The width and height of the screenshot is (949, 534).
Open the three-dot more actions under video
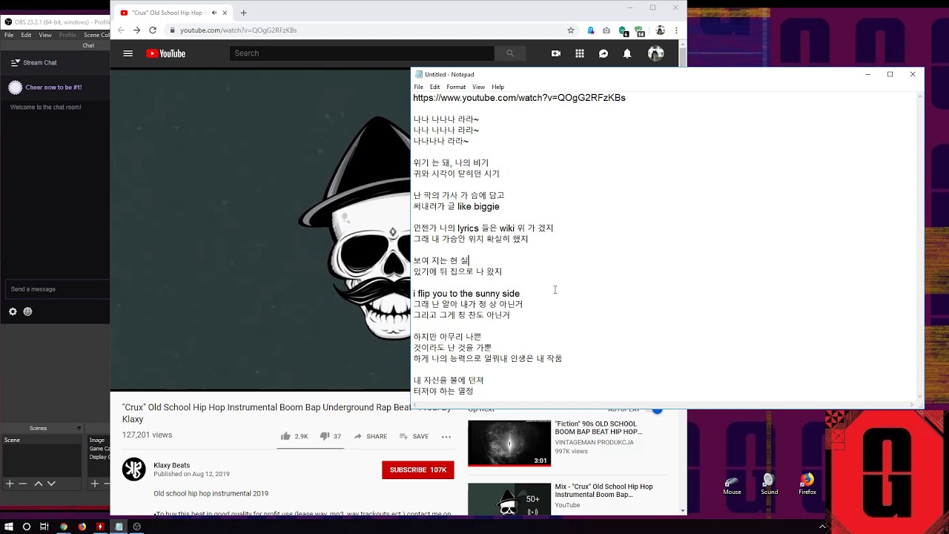coord(446,436)
